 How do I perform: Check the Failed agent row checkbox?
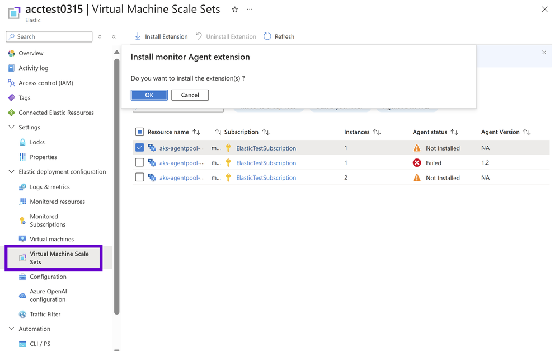140,163
